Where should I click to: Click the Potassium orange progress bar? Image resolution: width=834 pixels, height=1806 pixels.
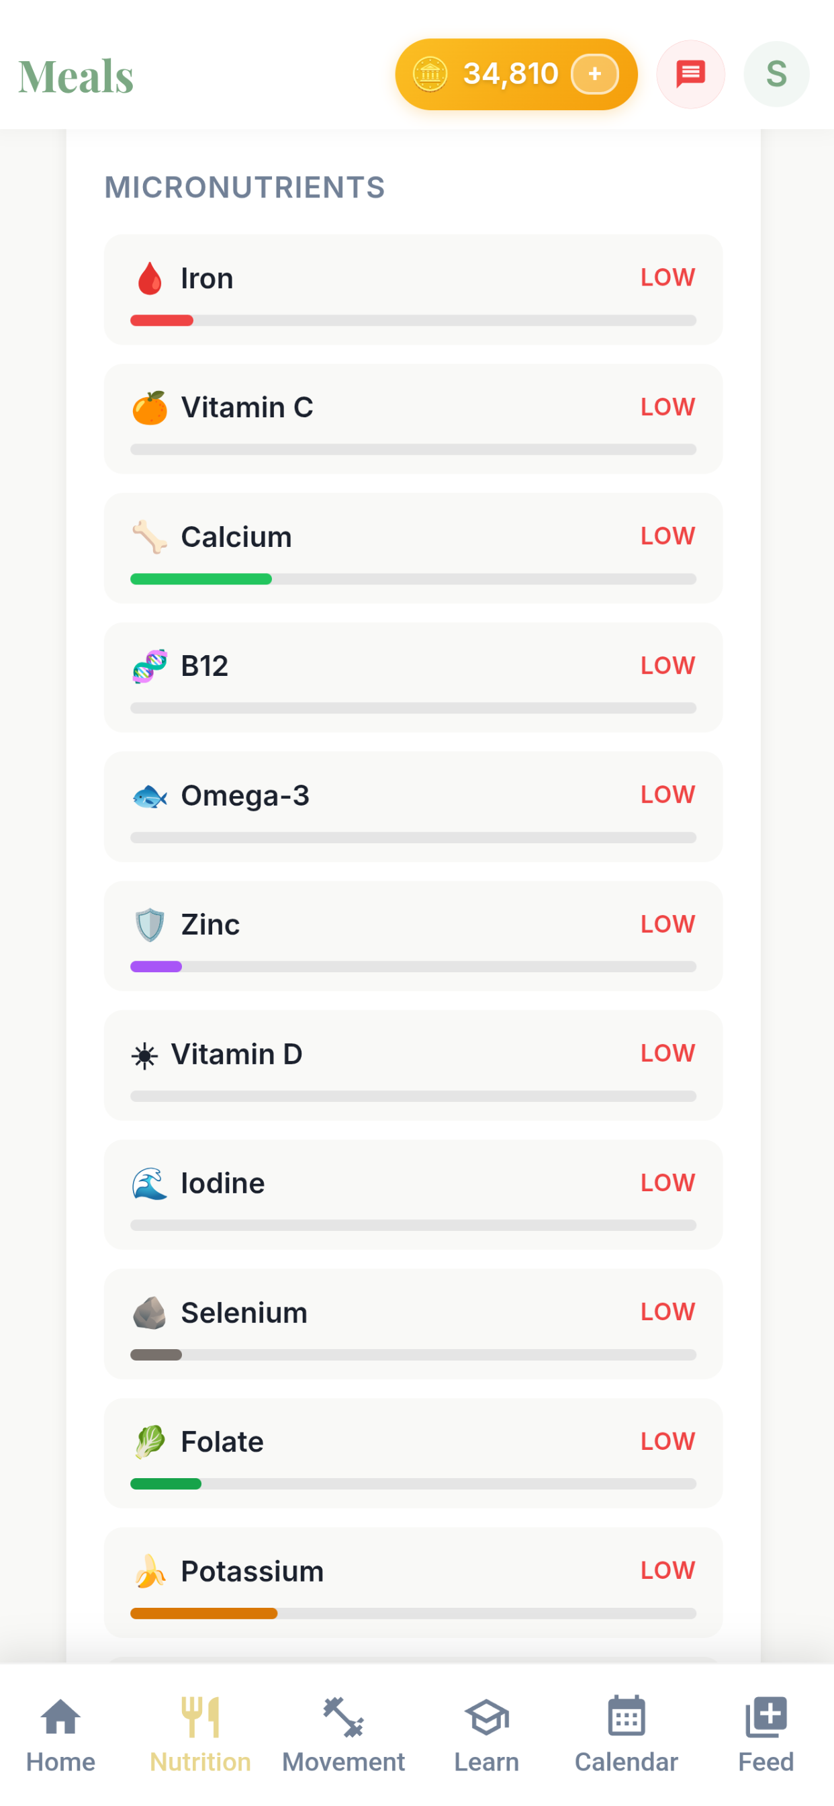203,1613
